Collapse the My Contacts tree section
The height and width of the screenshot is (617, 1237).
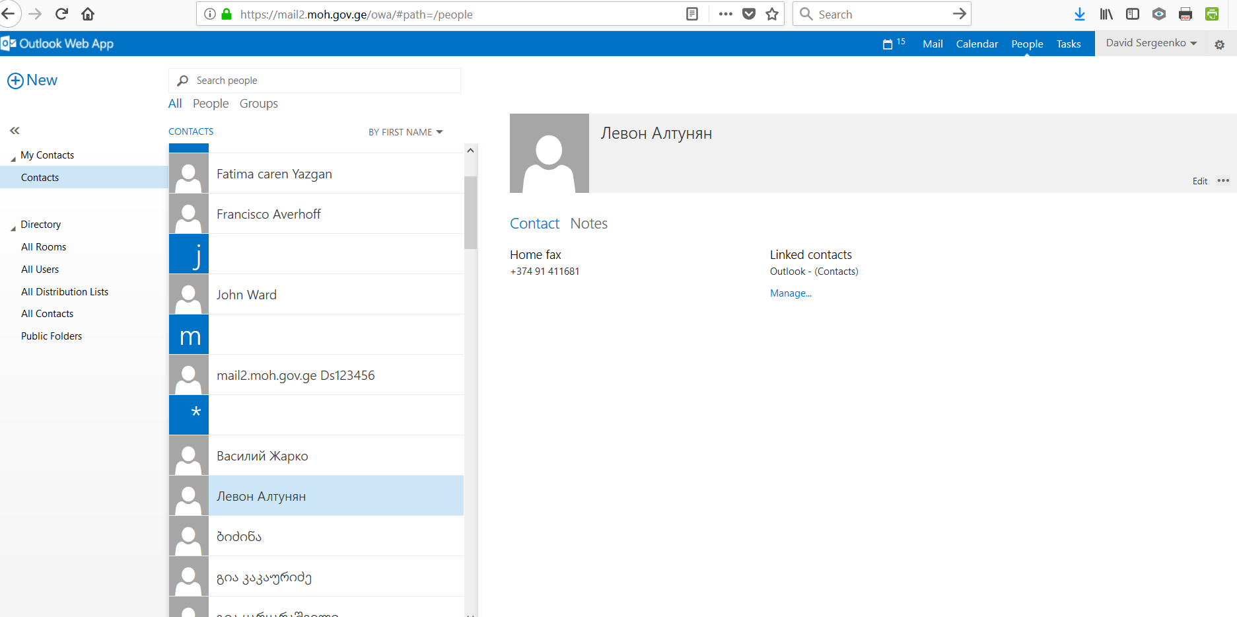(x=13, y=157)
